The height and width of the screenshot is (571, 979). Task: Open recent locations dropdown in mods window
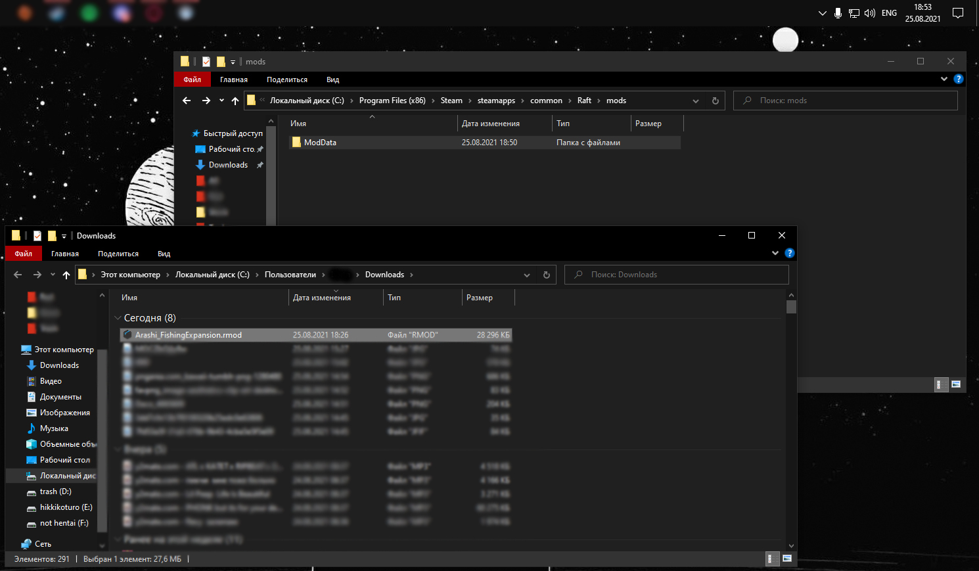tap(221, 101)
